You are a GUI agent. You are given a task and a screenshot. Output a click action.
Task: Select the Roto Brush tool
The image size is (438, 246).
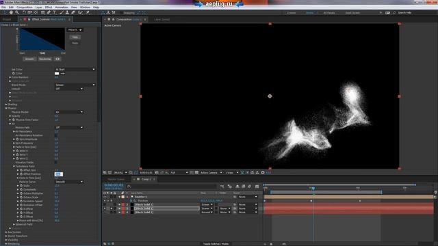[80, 12]
